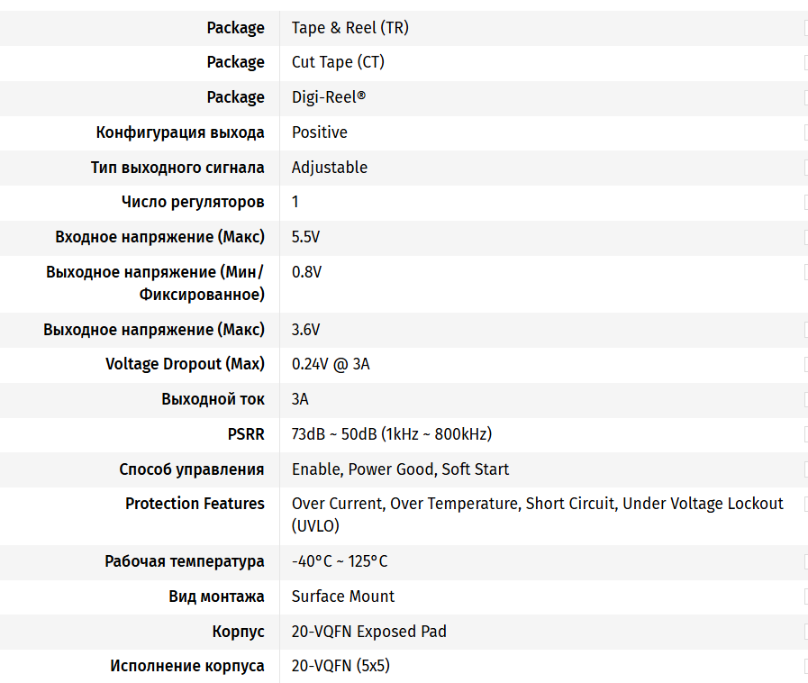Click the 'Выходной ток' attribute label
This screenshot has width=808, height=683.
tap(213, 399)
